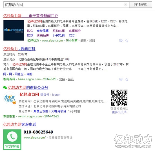Click the 免费提交客服电话 link
The image size is (155, 151).
point(60,138)
